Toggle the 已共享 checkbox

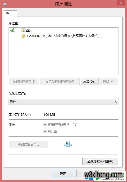click(x=45, y=132)
